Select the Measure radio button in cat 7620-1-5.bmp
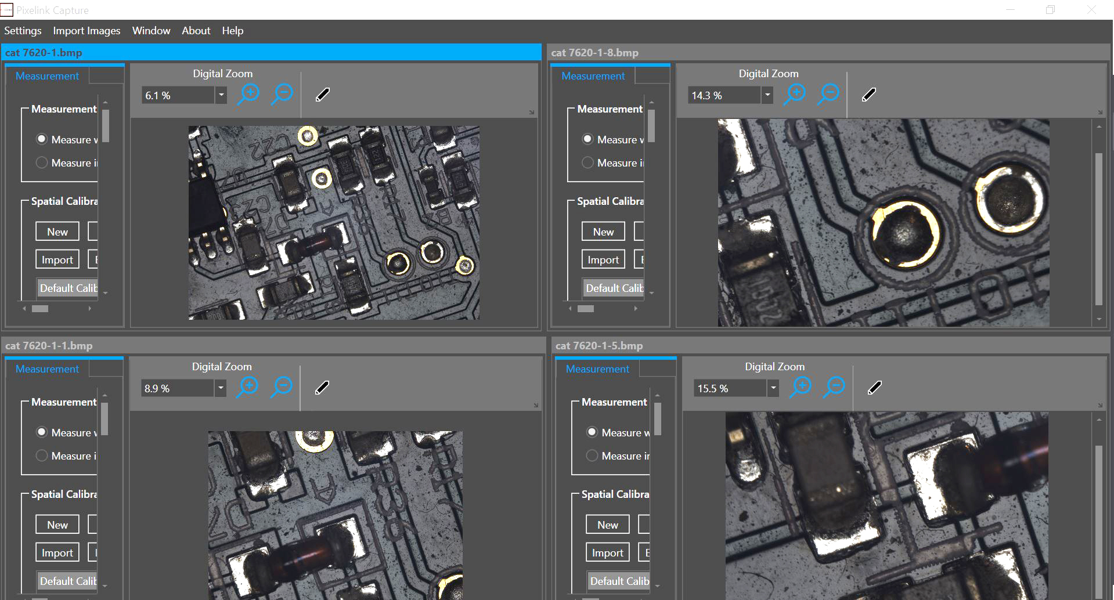Viewport: 1114px width, 600px height. [x=592, y=432]
